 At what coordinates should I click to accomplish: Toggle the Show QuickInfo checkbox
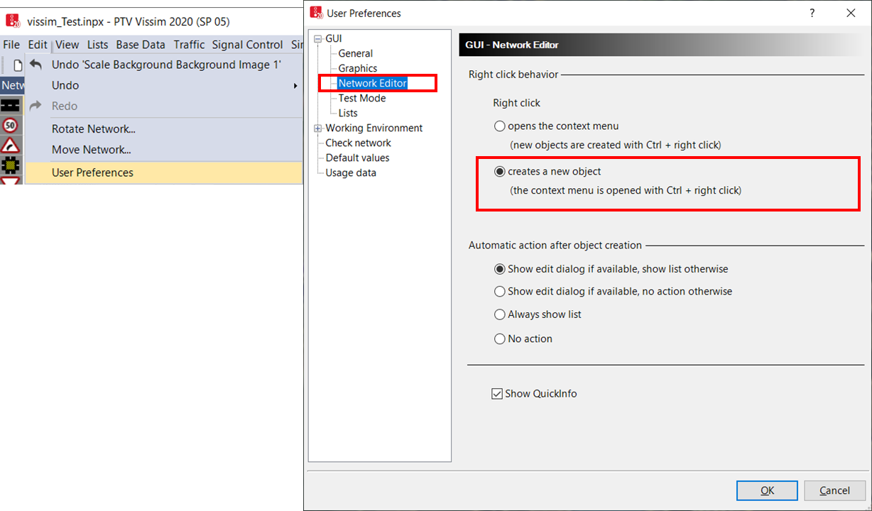pos(497,394)
